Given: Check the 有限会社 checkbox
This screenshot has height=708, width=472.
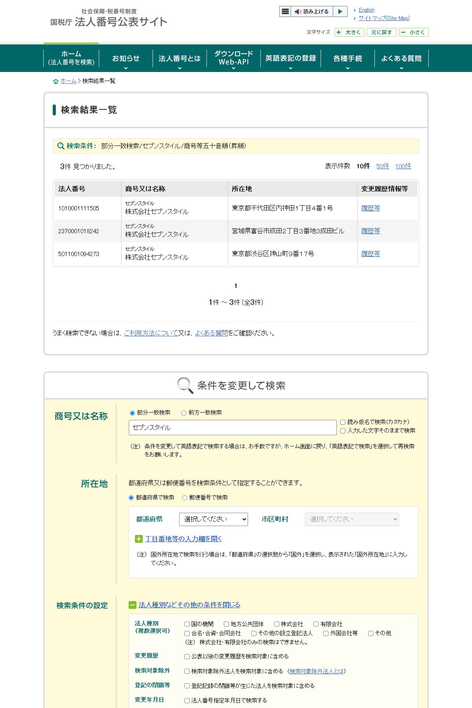Looking at the screenshot, I should pyautogui.click(x=316, y=624).
